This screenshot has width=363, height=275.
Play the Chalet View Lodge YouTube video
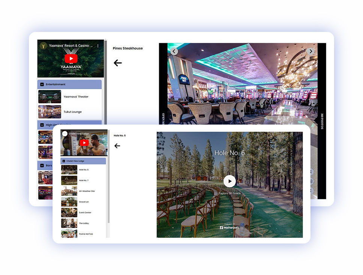tap(84, 143)
